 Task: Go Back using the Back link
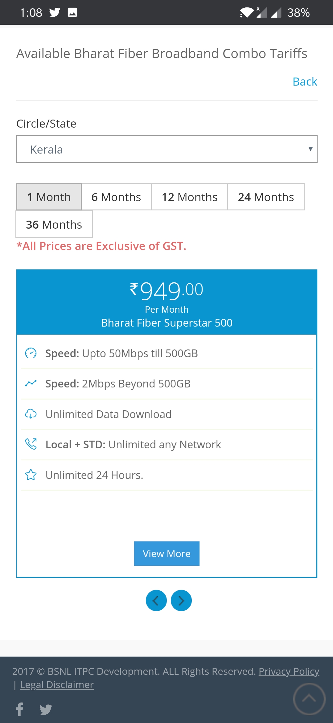[305, 82]
